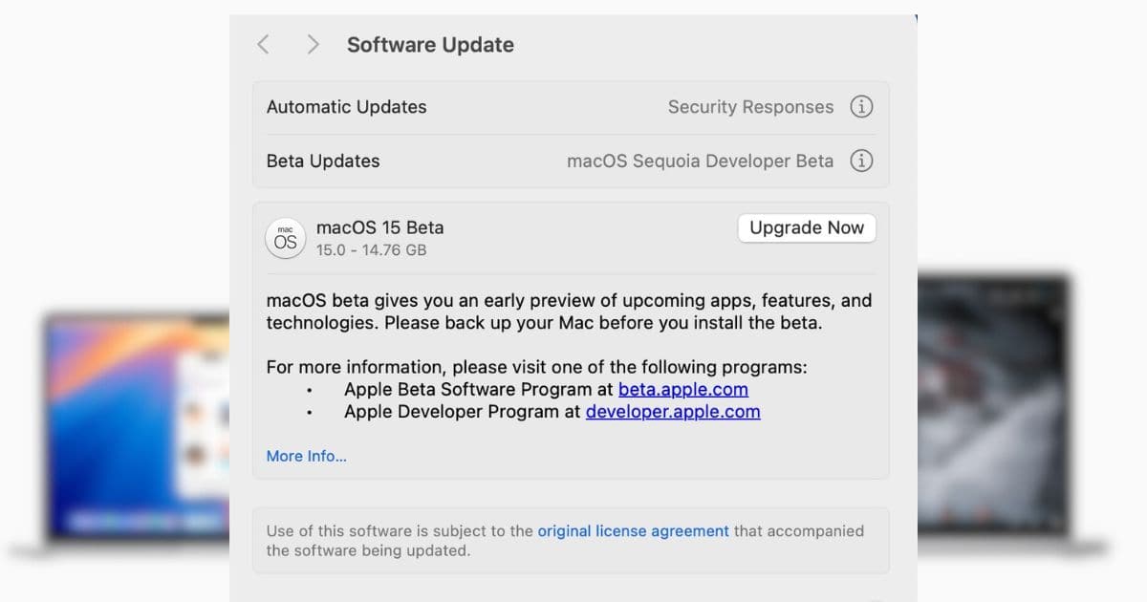Viewport: 1147px width, 602px height.
Task: Select the Beta Updates row label
Action: [323, 161]
